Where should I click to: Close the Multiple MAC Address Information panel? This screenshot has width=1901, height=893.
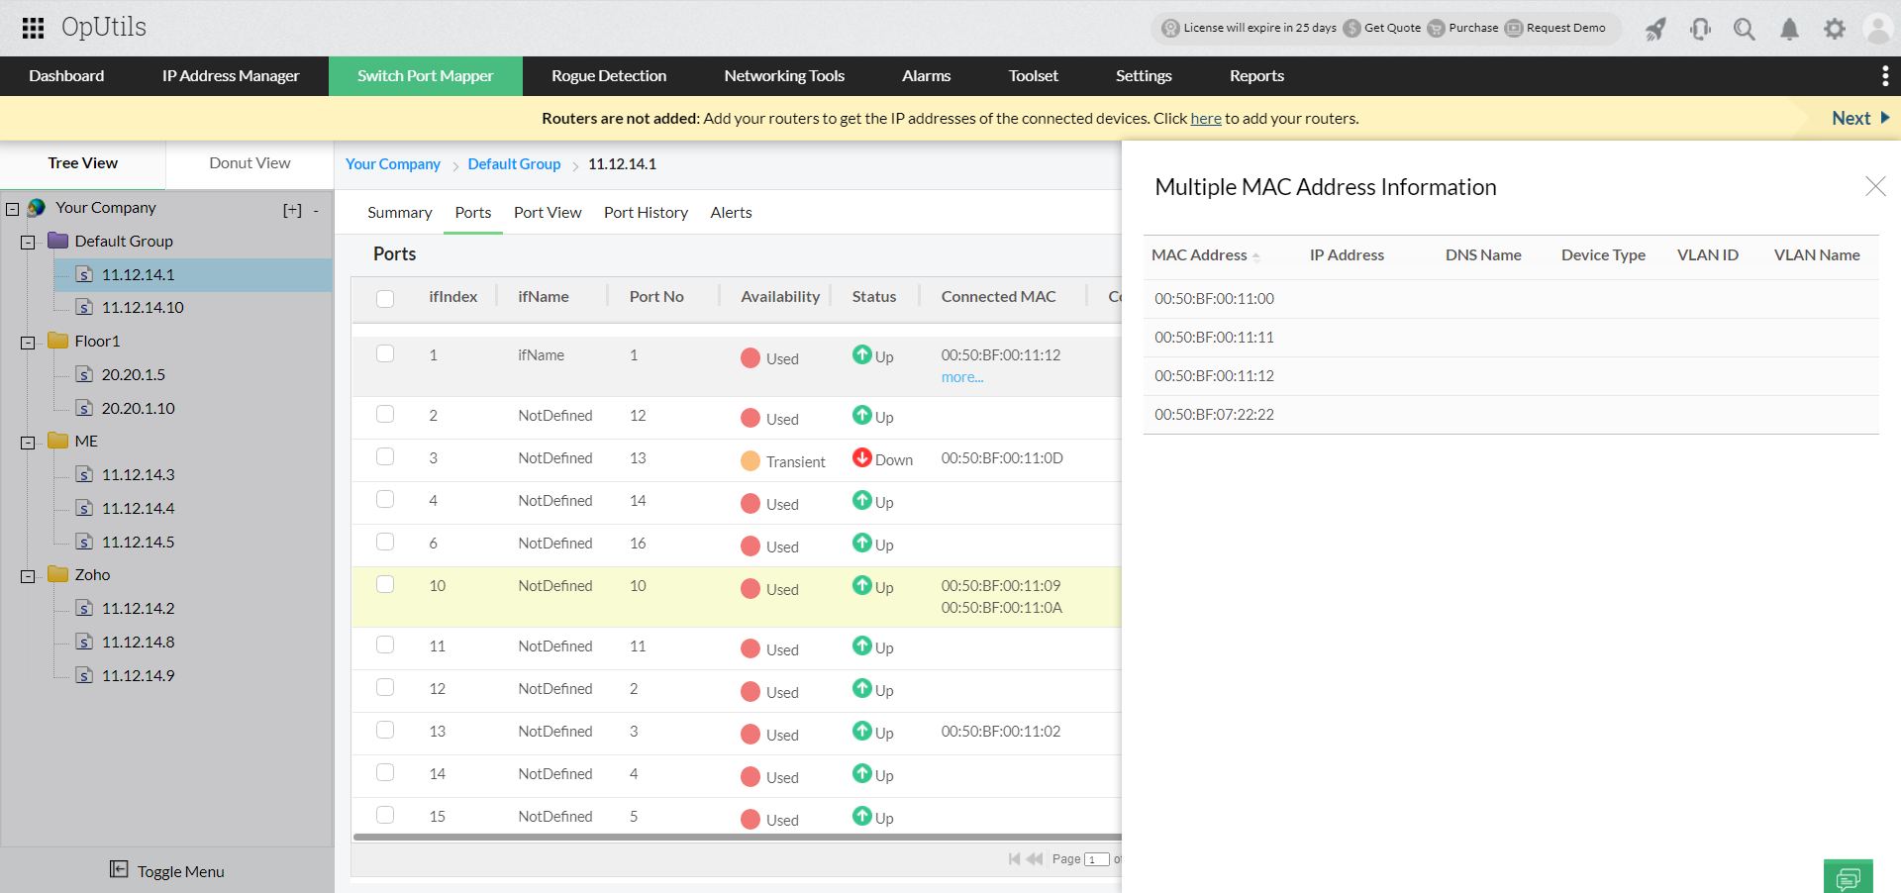tap(1874, 186)
